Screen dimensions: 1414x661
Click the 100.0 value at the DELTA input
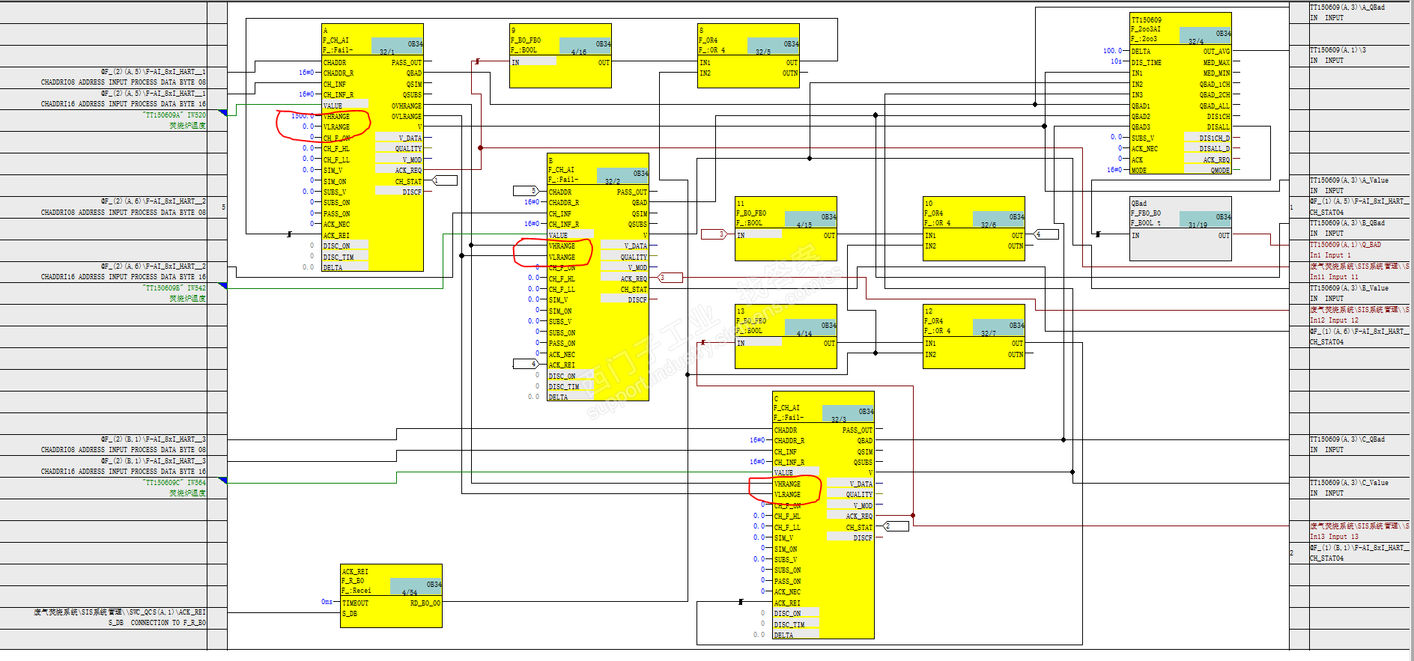tap(1112, 51)
